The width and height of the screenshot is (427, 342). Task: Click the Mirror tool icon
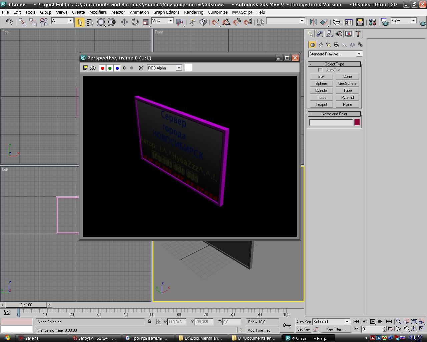coord(313,22)
